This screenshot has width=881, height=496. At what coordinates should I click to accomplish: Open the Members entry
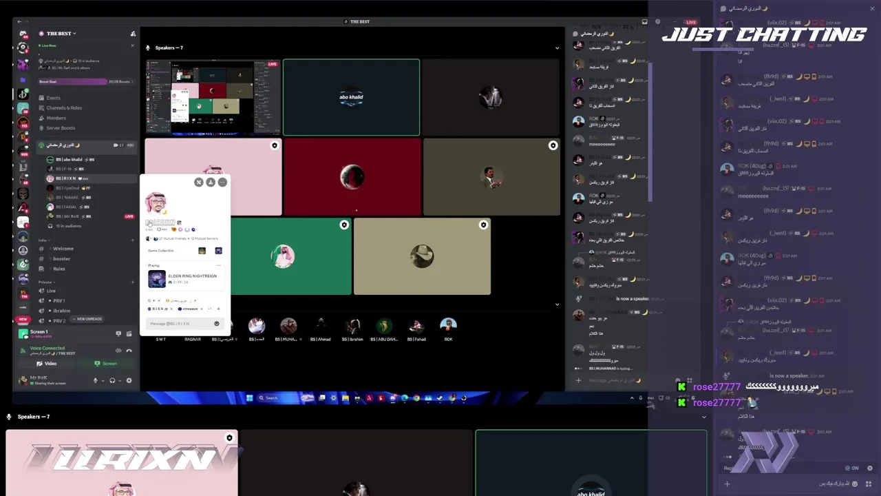[x=56, y=118]
